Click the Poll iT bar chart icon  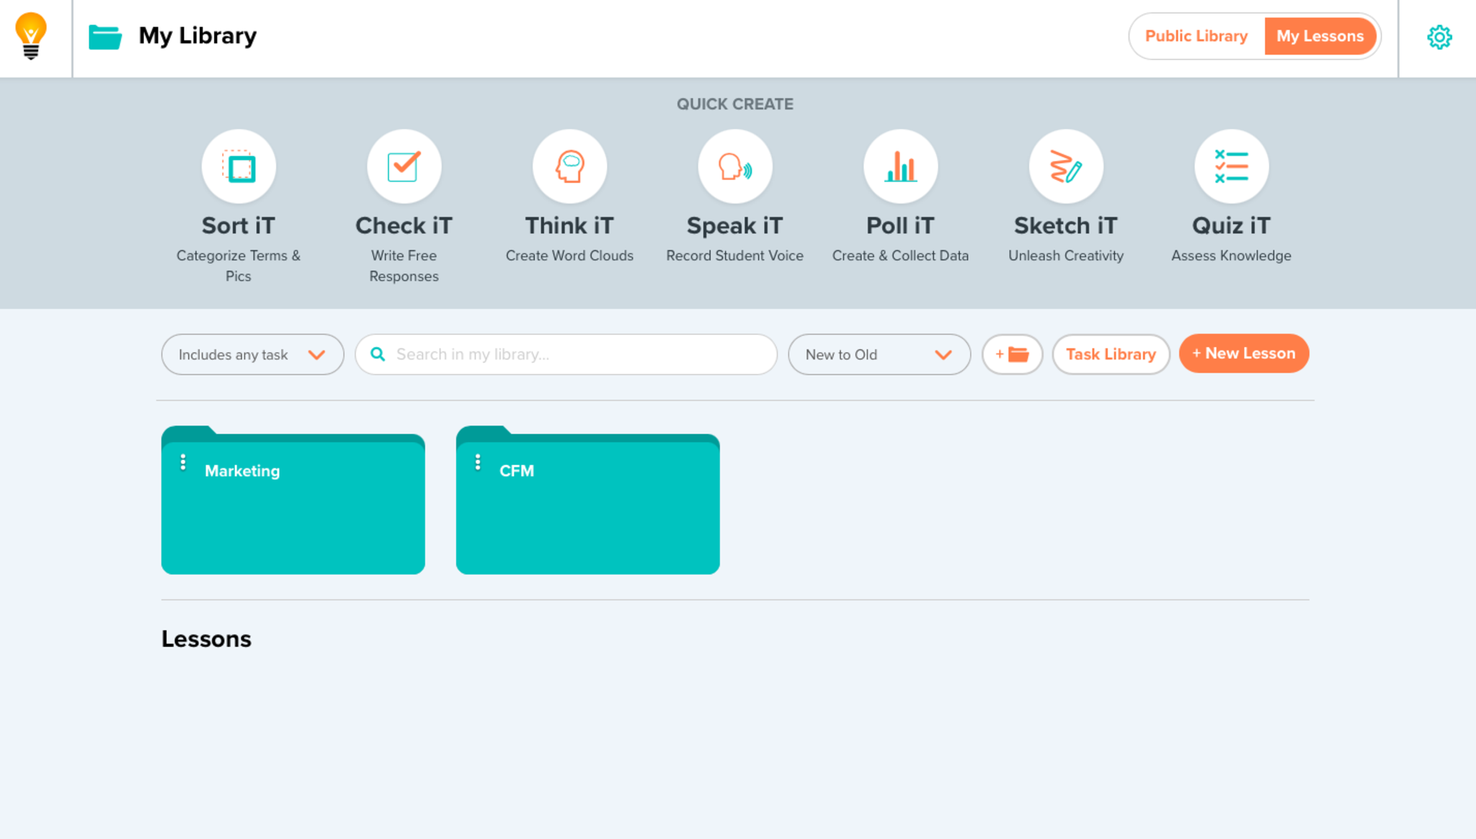coord(900,167)
